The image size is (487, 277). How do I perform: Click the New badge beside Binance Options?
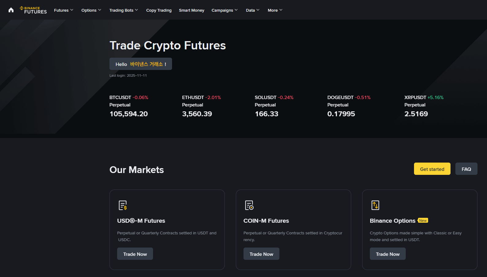tap(423, 221)
